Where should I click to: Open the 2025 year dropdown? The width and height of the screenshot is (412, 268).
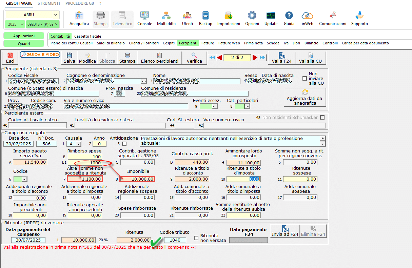22,24
